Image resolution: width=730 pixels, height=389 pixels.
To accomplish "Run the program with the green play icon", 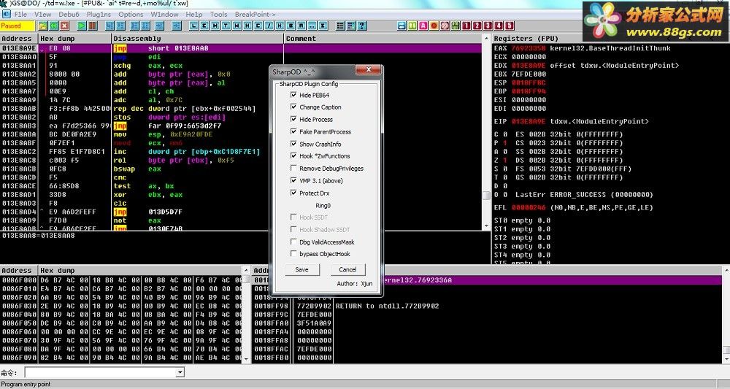I will coord(82,26).
